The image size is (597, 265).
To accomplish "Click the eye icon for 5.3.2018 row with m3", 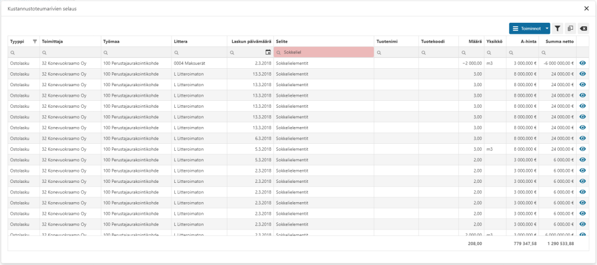I will [x=582, y=149].
